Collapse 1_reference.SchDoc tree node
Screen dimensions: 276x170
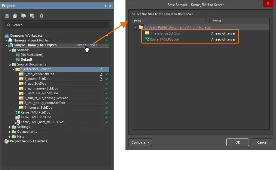13,70
